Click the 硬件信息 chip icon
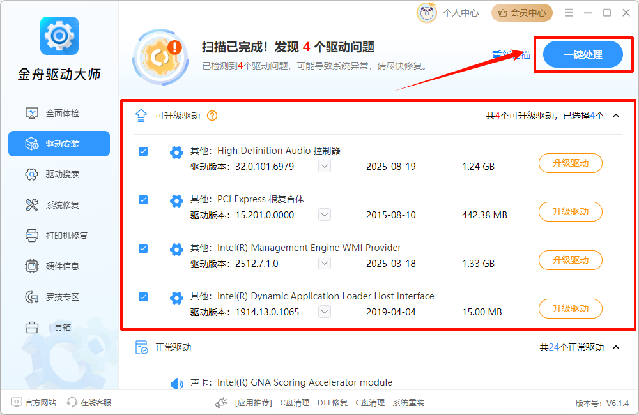Viewport: 639px width, 415px height. [32, 266]
